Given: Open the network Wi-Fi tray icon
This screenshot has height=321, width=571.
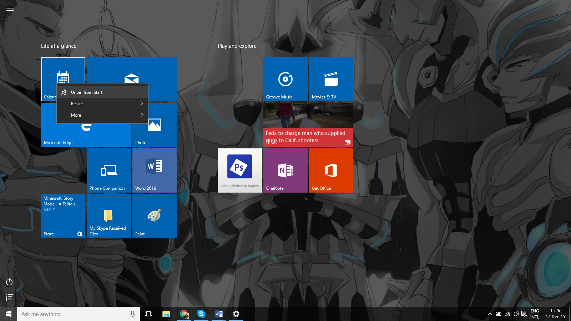Looking at the screenshot, I should click(x=507, y=314).
